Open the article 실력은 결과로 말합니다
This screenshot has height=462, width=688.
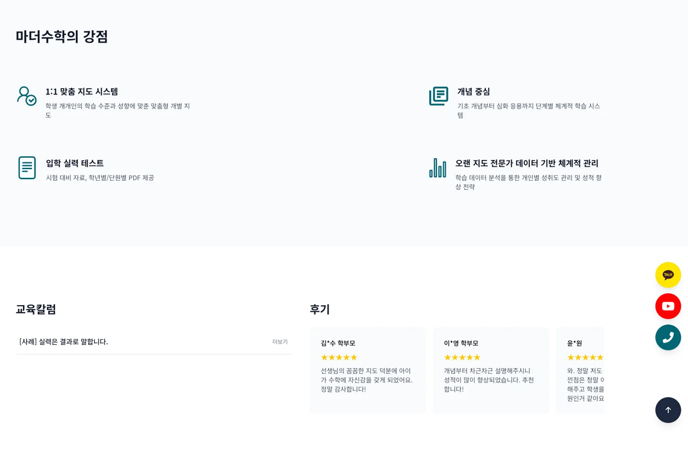63,341
